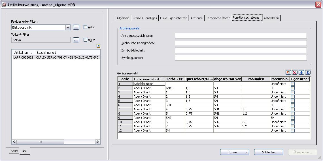
Task: Click the Volltext-Filter field containing Servo
Action: [41, 40]
